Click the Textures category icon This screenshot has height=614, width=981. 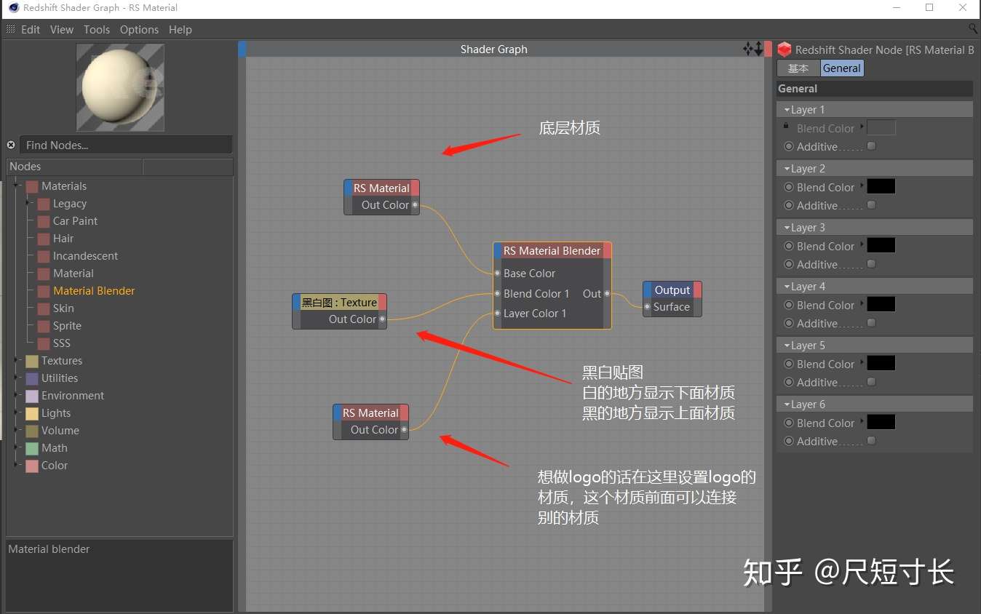click(32, 361)
